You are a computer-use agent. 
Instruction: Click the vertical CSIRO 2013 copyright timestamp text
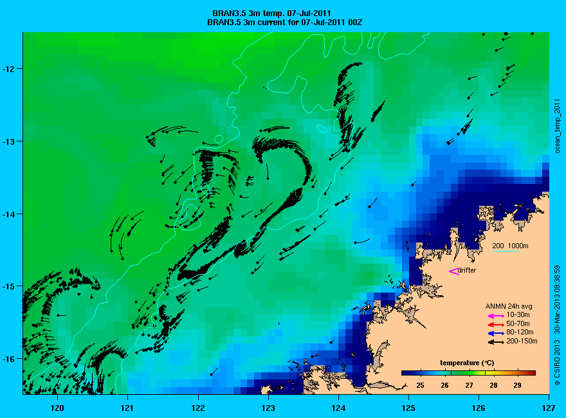click(x=558, y=325)
